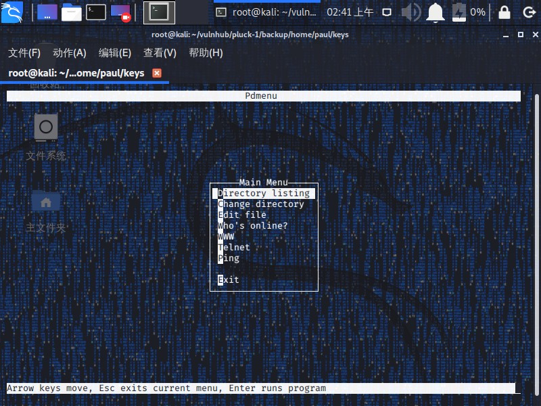Open the 查看(V) menu
This screenshot has width=541, height=406.
(160, 53)
